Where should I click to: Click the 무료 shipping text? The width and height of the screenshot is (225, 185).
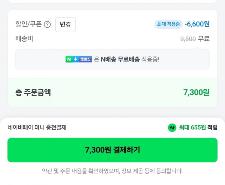203,39
